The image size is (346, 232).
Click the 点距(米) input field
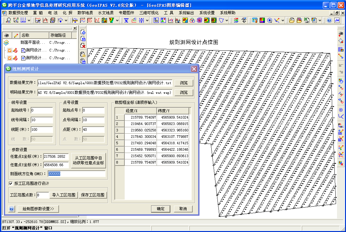(x=93, y=129)
